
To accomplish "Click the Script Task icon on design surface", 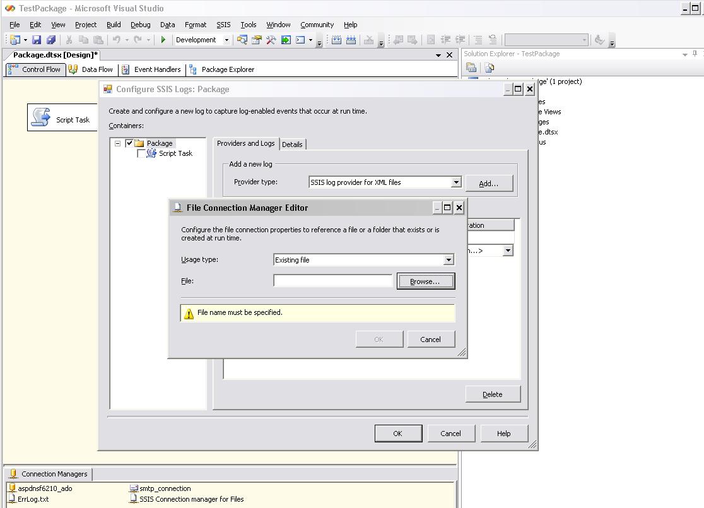I will click(x=42, y=118).
